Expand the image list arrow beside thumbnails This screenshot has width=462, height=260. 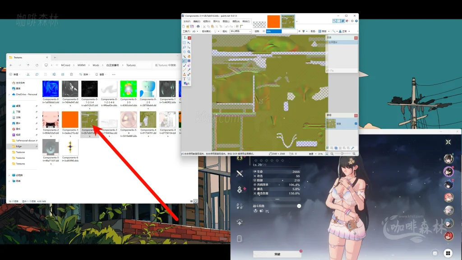[x=297, y=21]
